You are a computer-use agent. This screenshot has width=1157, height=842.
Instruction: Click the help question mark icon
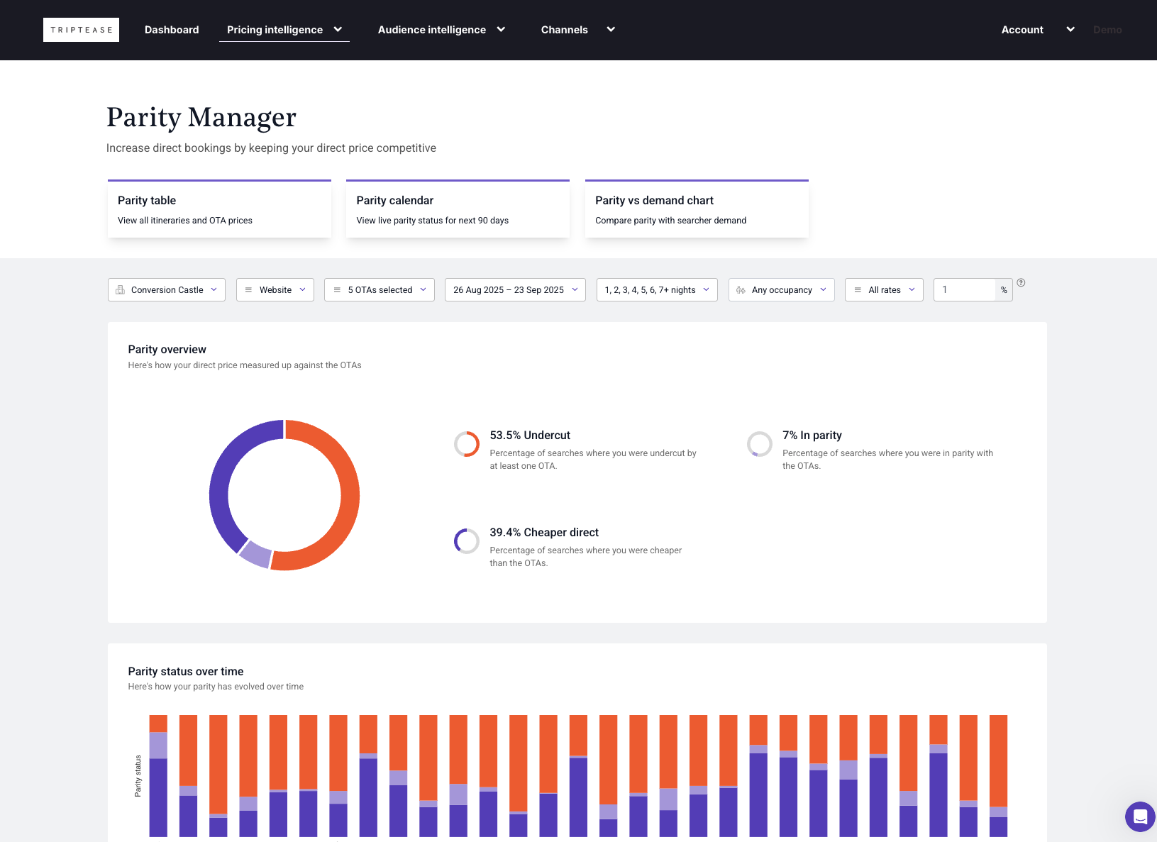click(x=1021, y=282)
